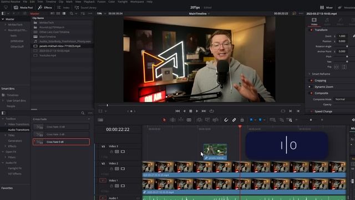This screenshot has width=355, height=200.
Task: Switch to the Video inspector tab
Action: click(314, 22)
